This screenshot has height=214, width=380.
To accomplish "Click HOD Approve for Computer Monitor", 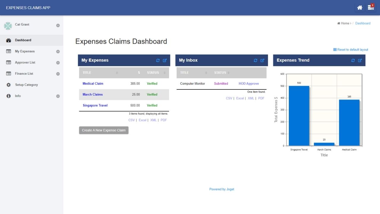I will pyautogui.click(x=248, y=84).
